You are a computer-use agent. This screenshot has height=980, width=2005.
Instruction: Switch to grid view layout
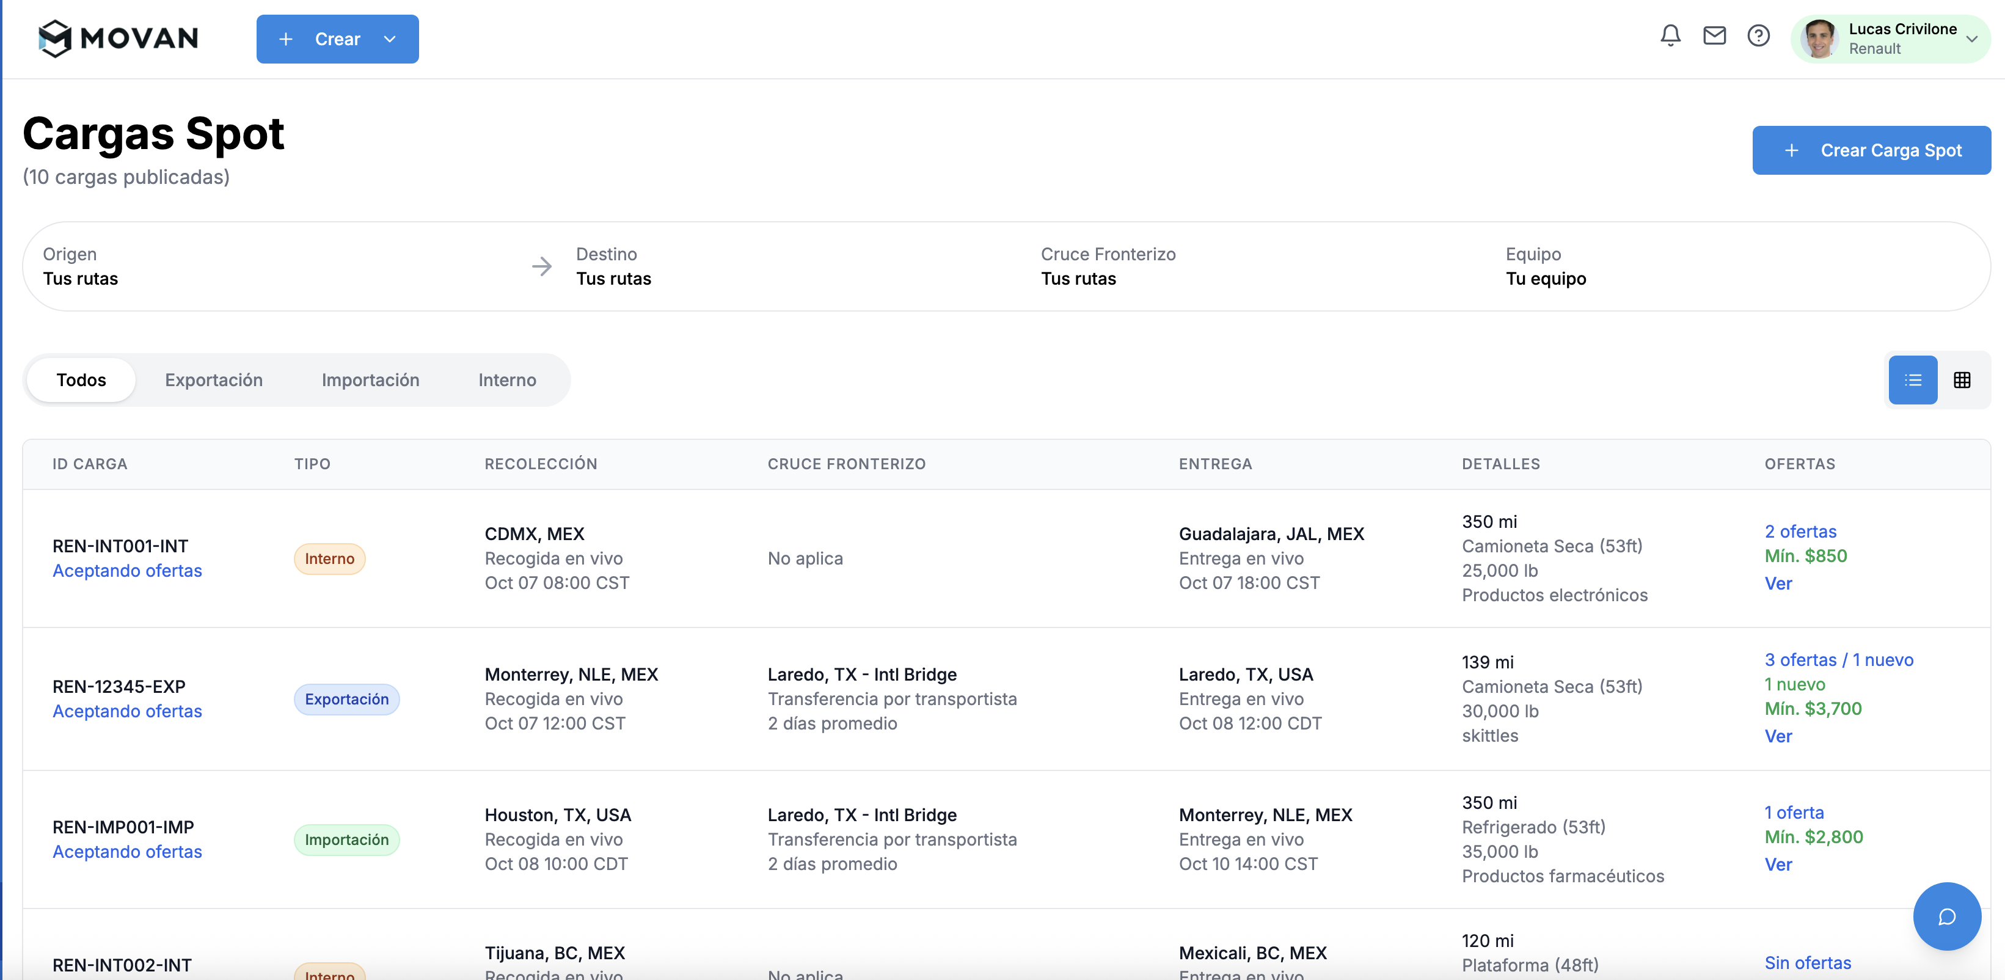tap(1963, 380)
